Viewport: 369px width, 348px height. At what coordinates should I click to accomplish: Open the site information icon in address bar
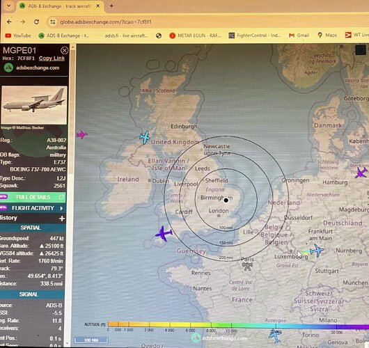(52, 22)
